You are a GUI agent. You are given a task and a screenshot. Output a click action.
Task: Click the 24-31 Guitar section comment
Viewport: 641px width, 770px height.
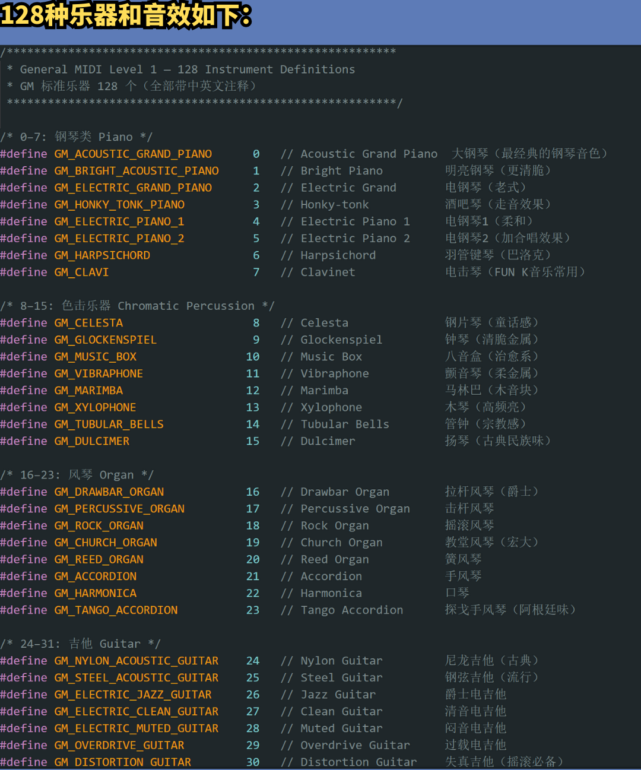[80, 644]
